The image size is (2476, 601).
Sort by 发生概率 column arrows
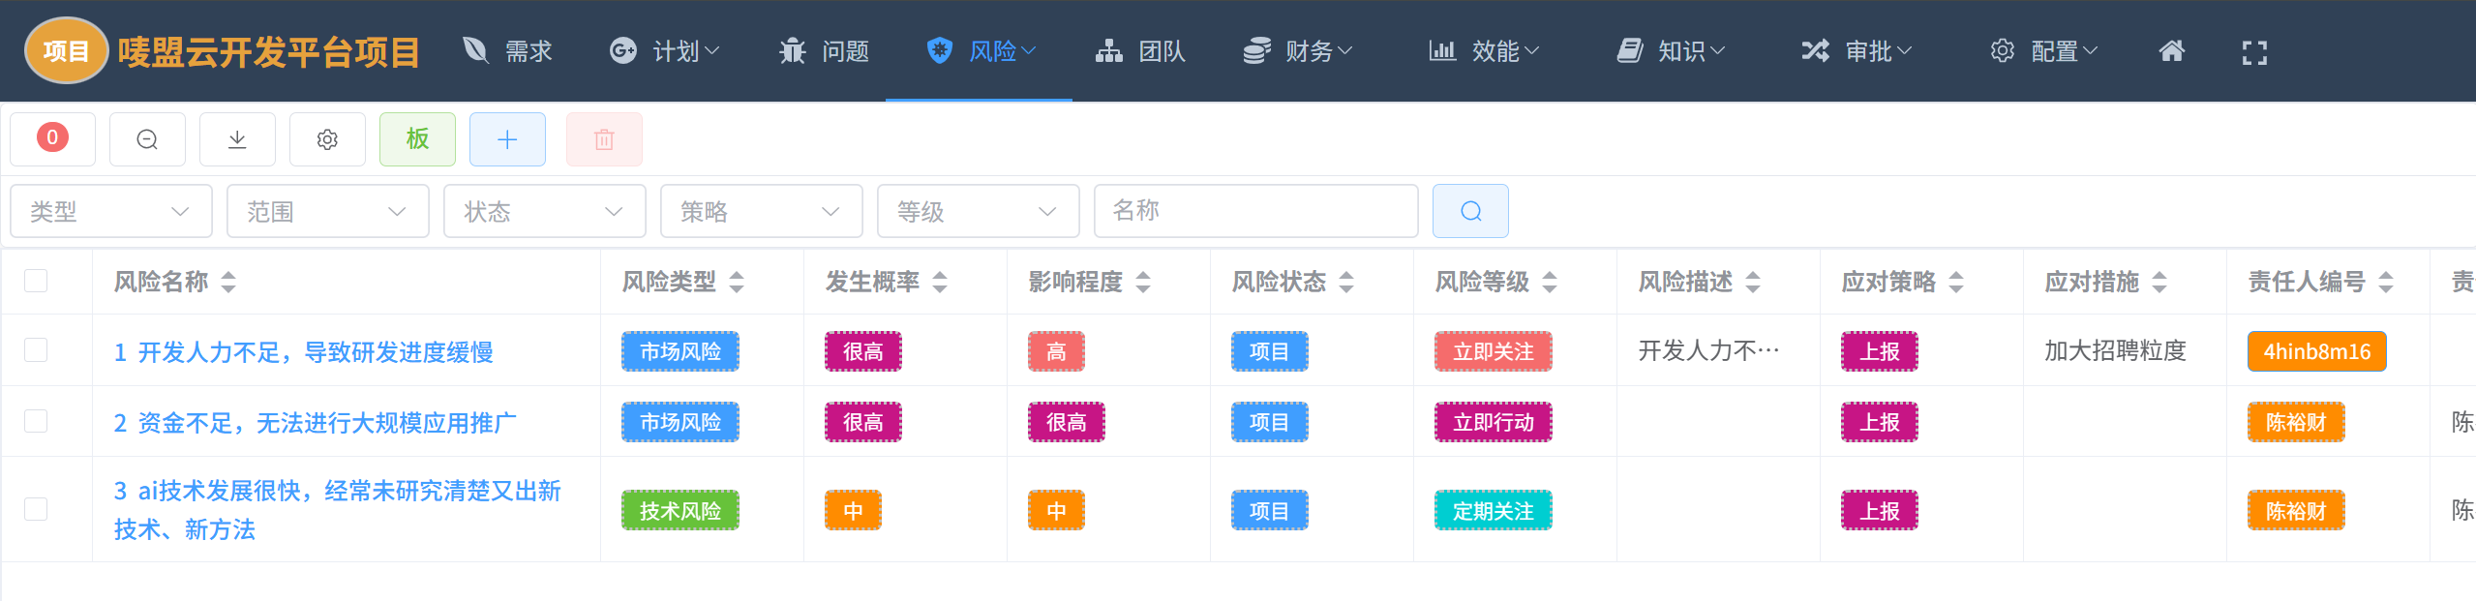(940, 282)
